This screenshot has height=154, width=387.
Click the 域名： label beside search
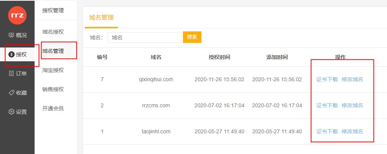click(96, 38)
